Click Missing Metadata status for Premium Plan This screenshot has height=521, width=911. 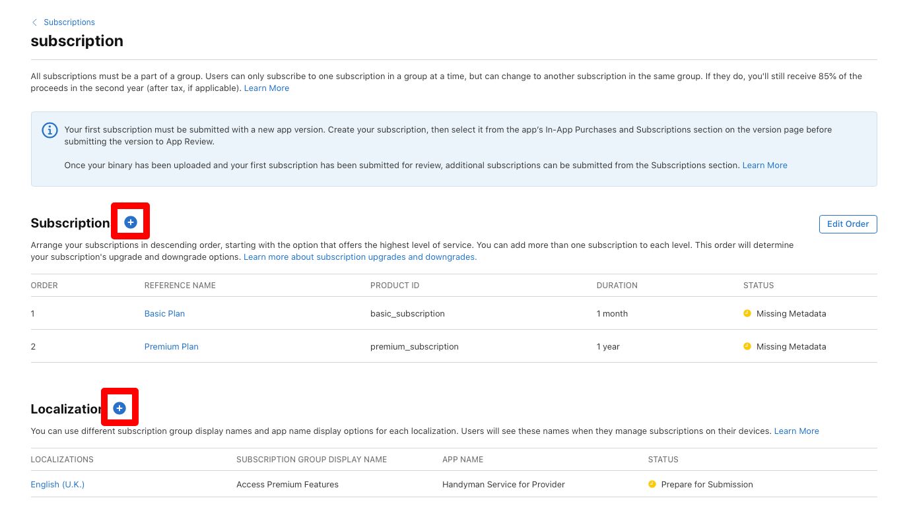click(791, 346)
